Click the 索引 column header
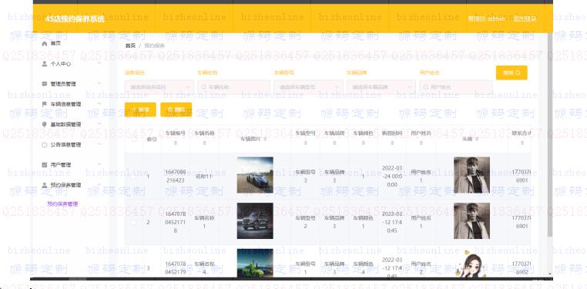This screenshot has width=587, height=289. 151,139
